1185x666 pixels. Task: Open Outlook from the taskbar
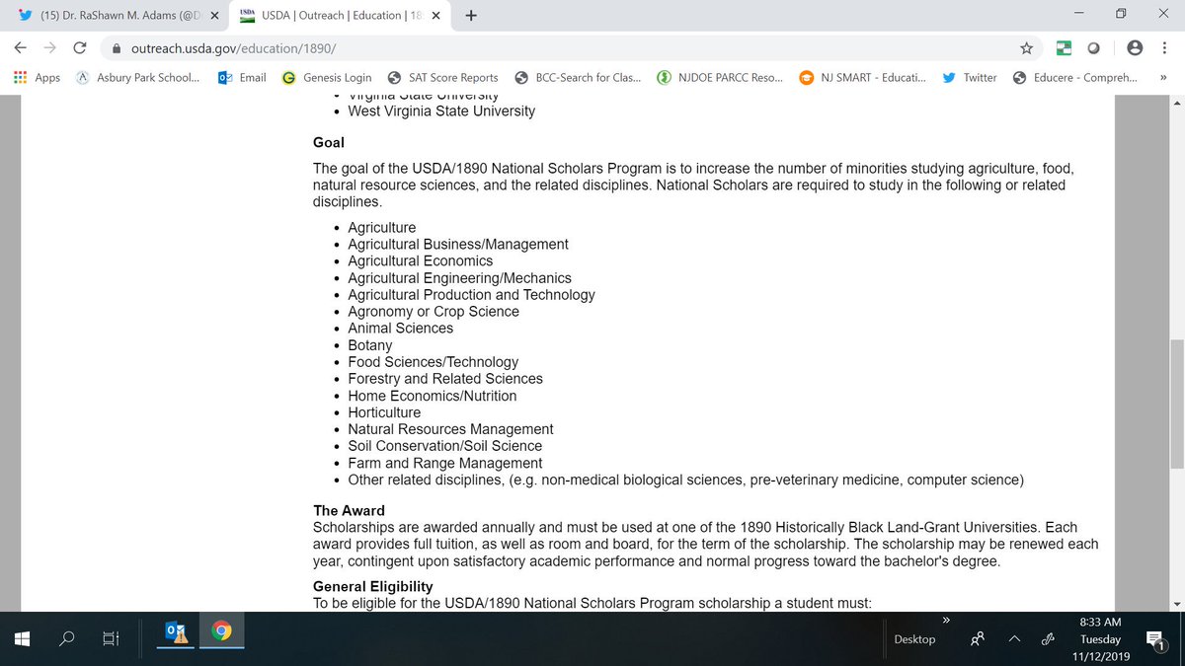177,632
